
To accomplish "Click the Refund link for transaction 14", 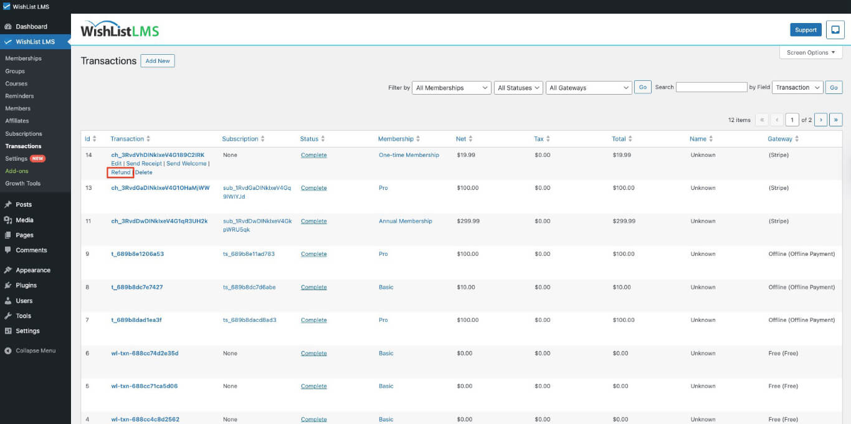I will click(121, 172).
